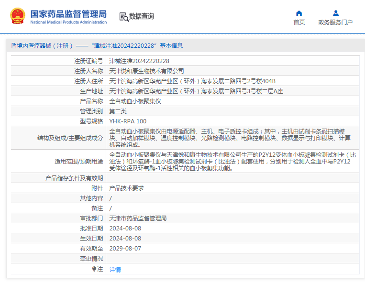Select intended use text mentioning P2Y12受体
The width and height of the screenshot is (365, 283).
(x=233, y=162)
